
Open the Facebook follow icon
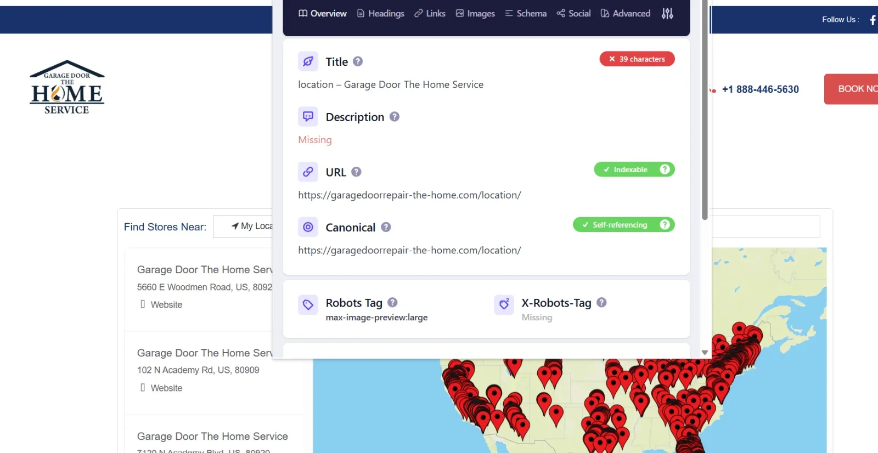[873, 20]
